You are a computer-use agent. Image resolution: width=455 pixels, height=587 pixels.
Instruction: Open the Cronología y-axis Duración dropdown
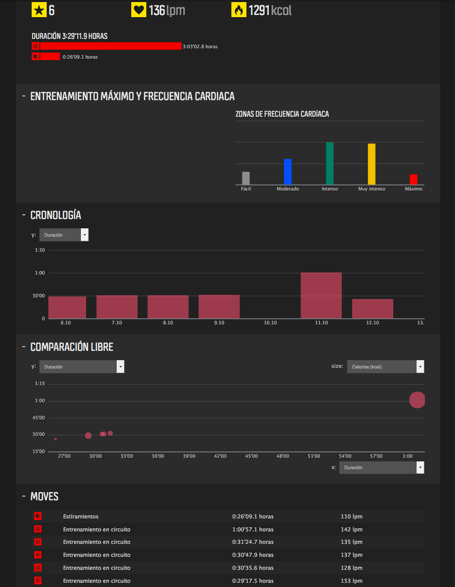click(64, 235)
